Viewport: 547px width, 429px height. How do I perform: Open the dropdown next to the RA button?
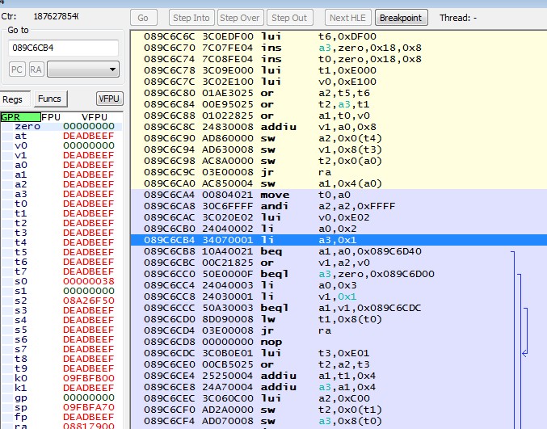[83, 69]
